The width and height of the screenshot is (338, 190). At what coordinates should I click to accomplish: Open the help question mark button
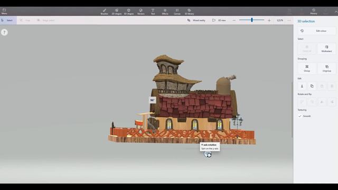[x=4, y=32]
